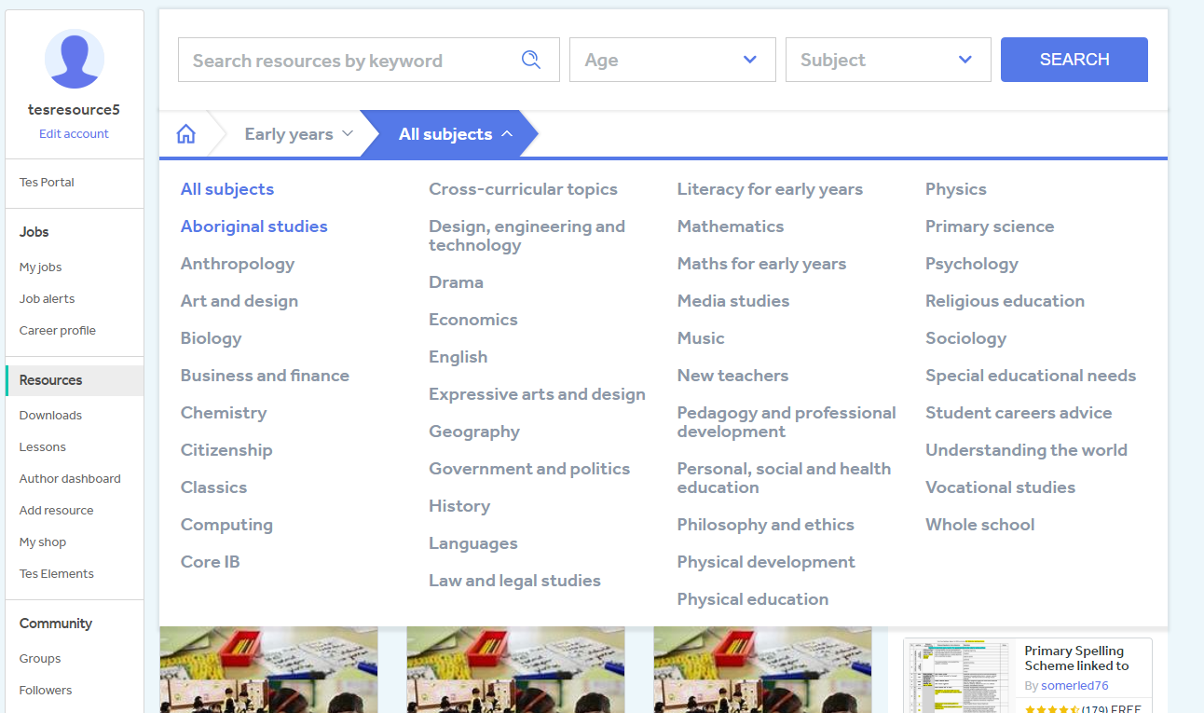
Task: Open the Primary Spelling Scheme thumbnail
Action: pyautogui.click(x=957, y=676)
